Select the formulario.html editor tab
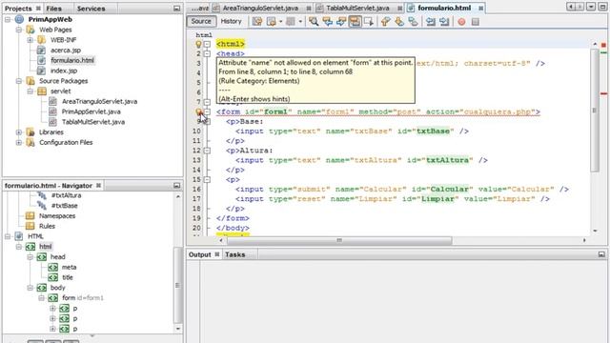This screenshot has height=343, width=610. pyautogui.click(x=444, y=8)
